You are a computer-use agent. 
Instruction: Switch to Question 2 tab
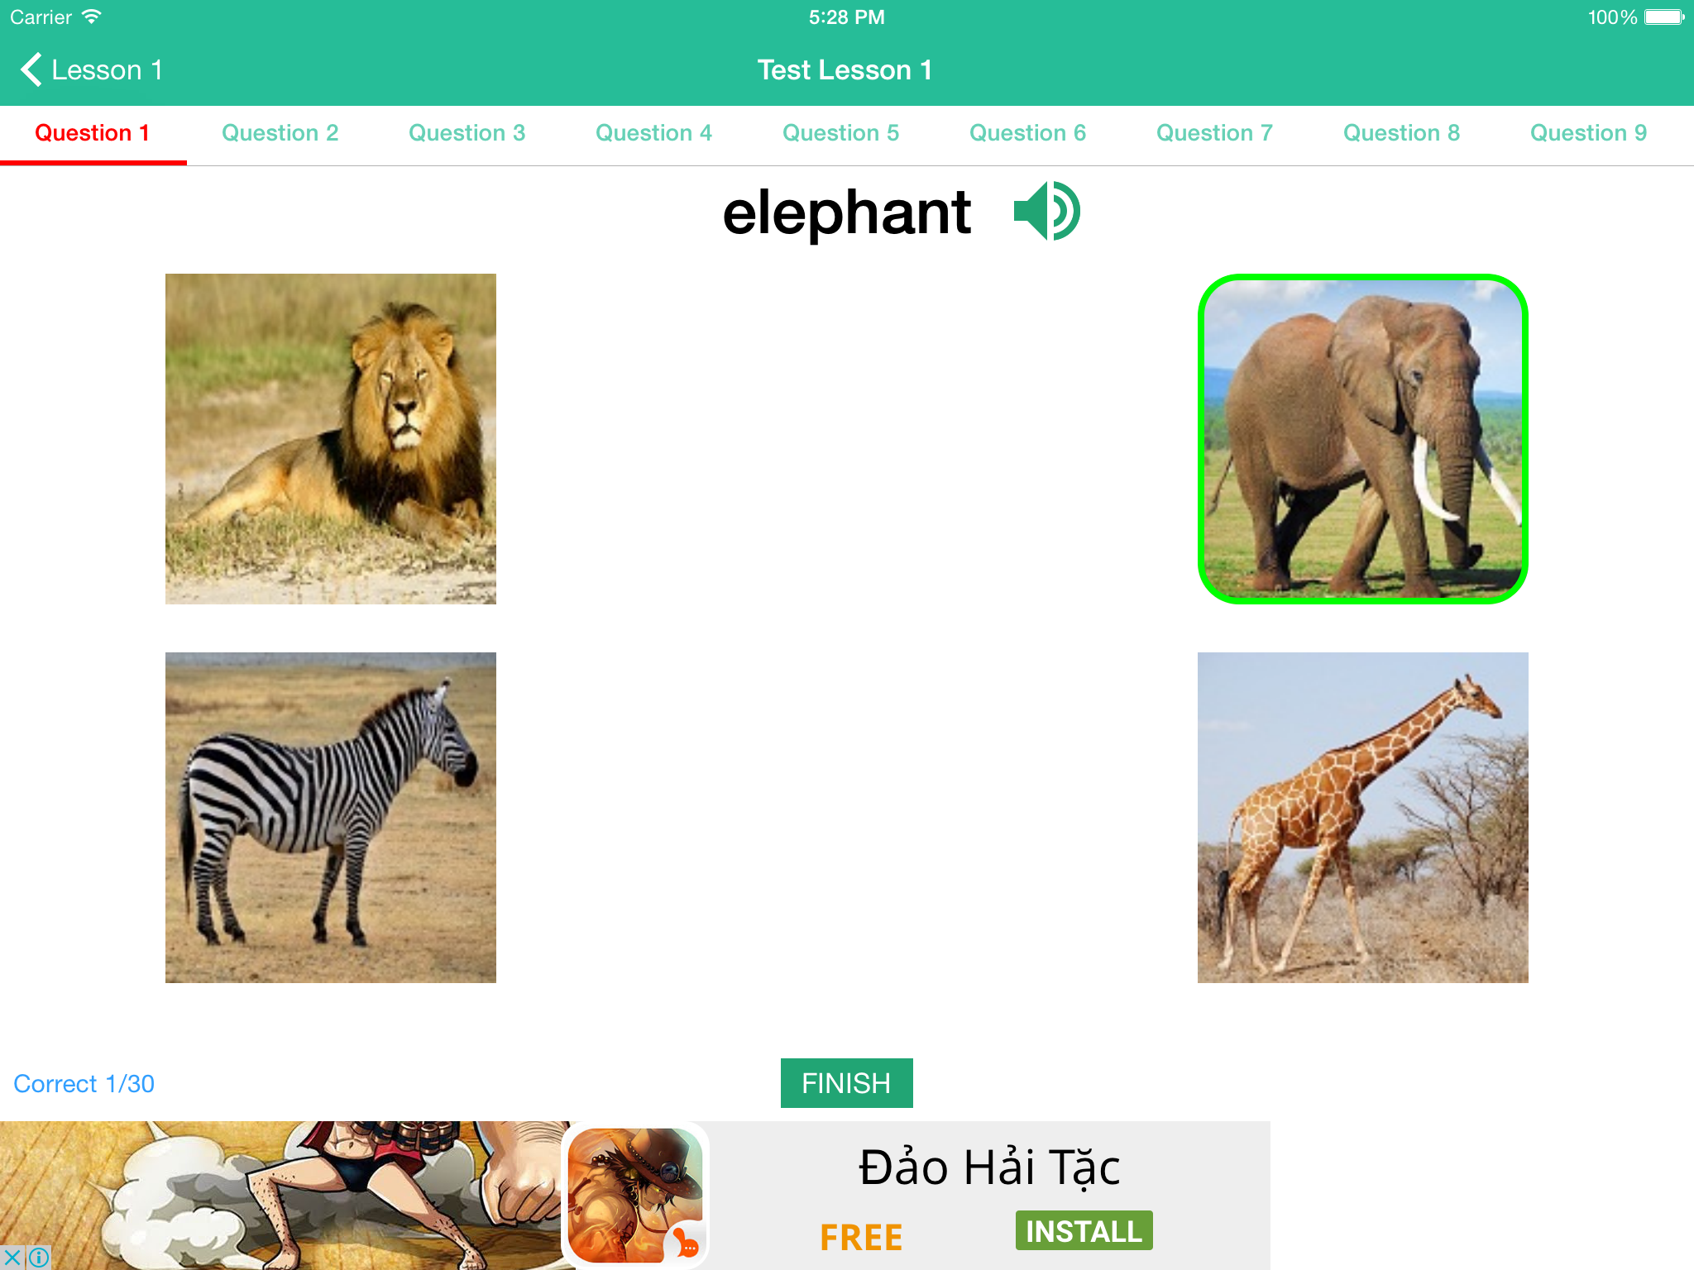coord(280,133)
